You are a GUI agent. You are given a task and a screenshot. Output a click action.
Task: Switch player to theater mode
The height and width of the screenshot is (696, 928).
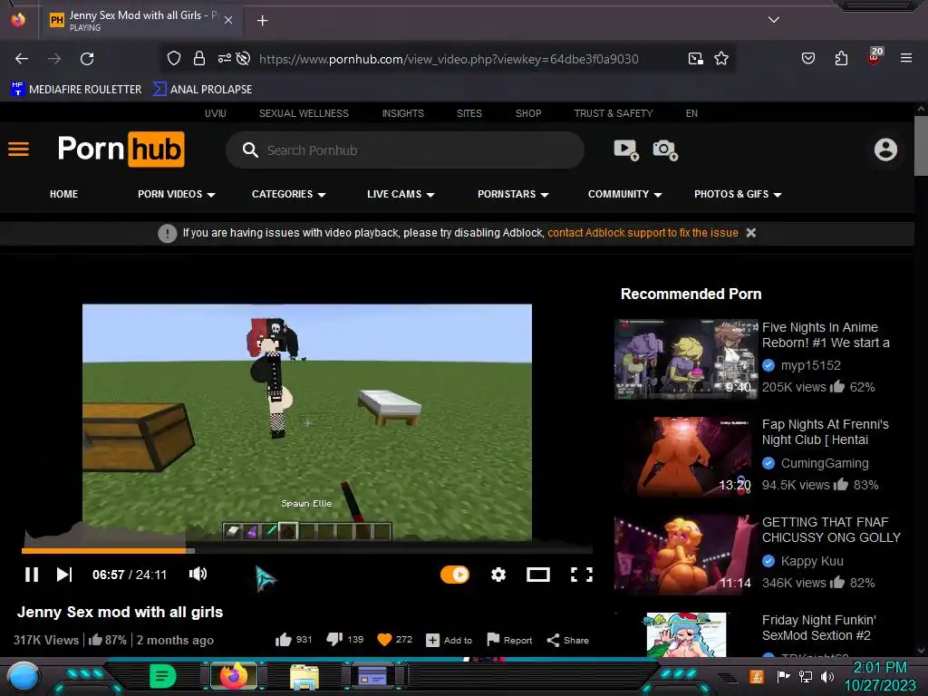(538, 575)
